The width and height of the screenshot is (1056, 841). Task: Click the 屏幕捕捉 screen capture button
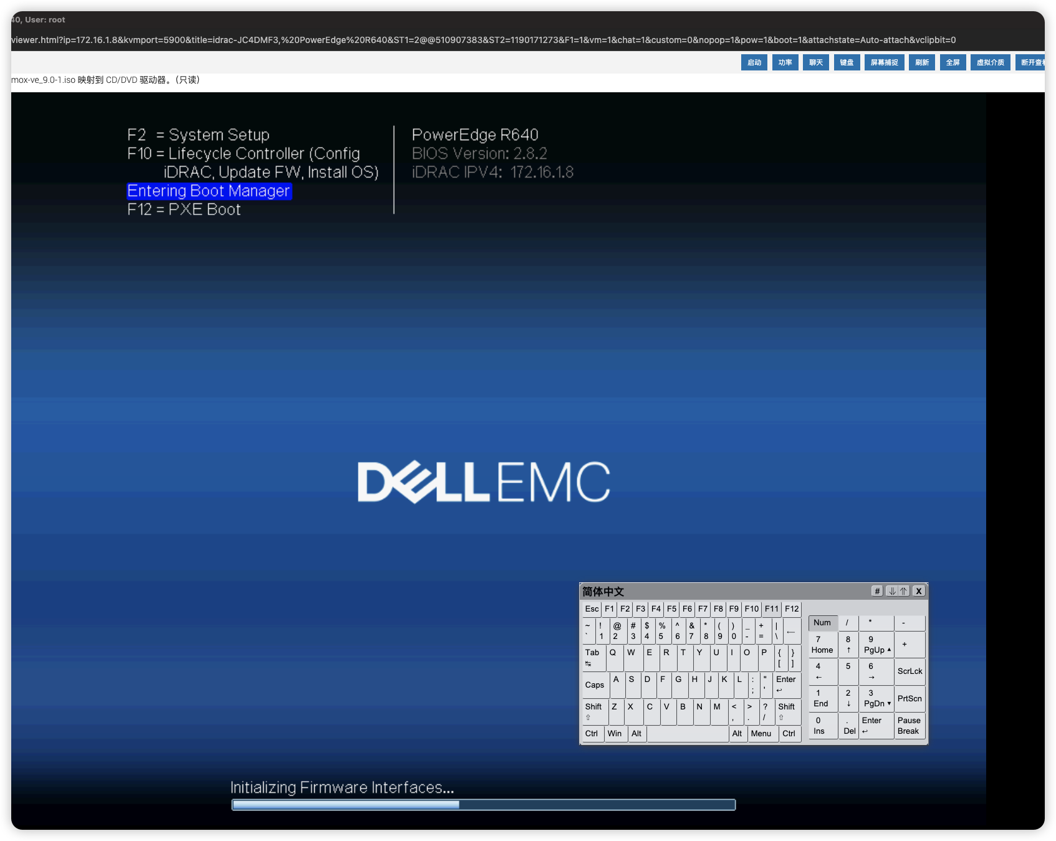click(884, 62)
